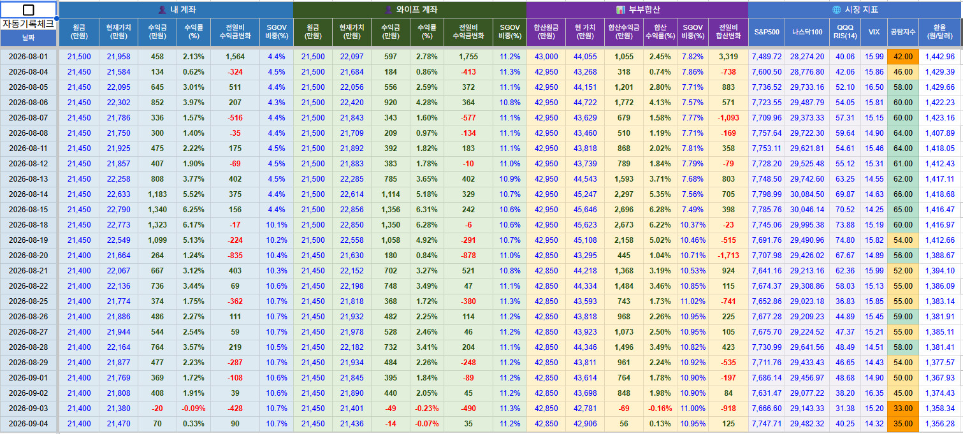Click the globe icon in 시장 지표 header
The image size is (963, 434).
[x=837, y=10]
